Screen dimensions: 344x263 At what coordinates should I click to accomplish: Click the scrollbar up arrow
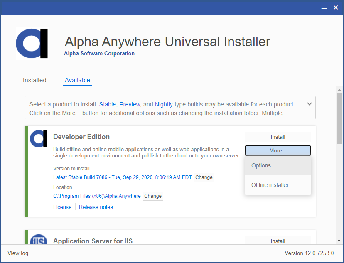[x=339, y=90]
